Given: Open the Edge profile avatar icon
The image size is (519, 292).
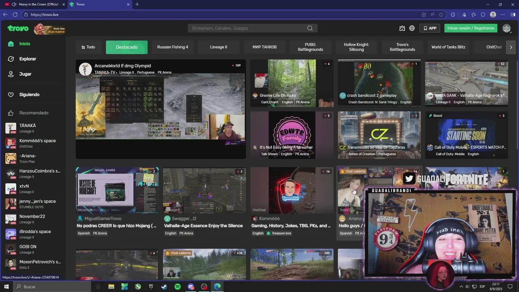Looking at the screenshot, I should click(x=493, y=15).
